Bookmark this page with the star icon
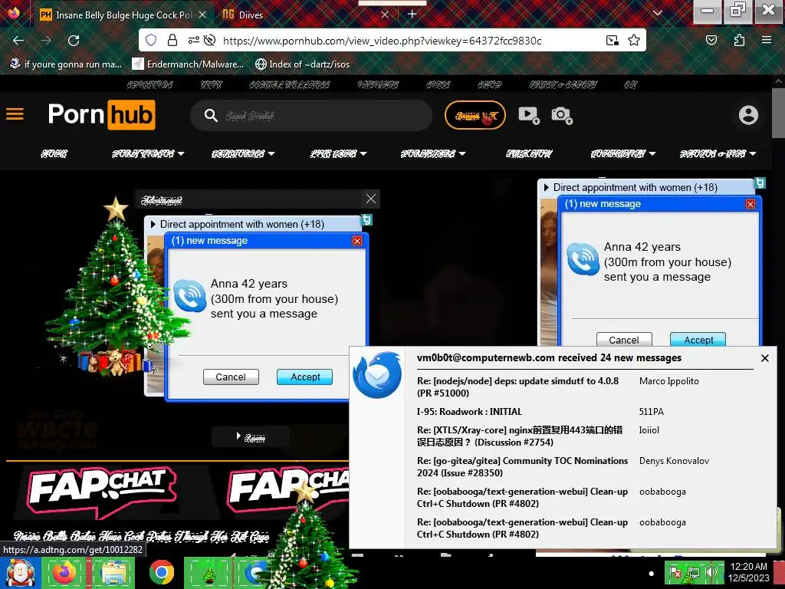 coord(634,40)
